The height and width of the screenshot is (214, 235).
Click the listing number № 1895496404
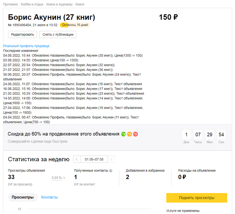(19, 25)
